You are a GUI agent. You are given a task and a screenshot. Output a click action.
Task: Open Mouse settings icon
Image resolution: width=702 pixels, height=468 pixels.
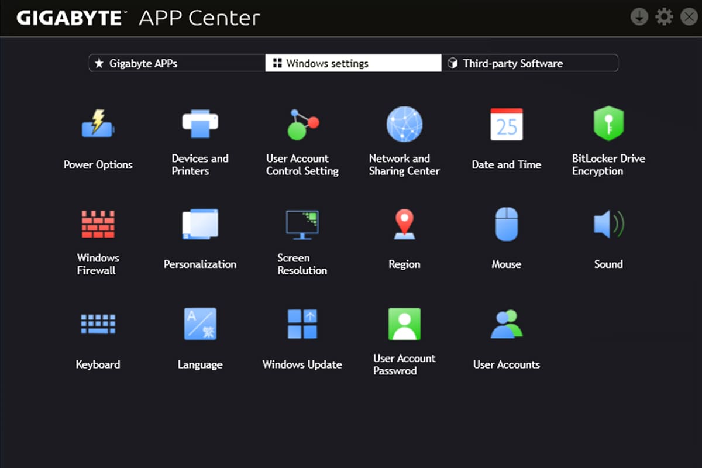[507, 224]
